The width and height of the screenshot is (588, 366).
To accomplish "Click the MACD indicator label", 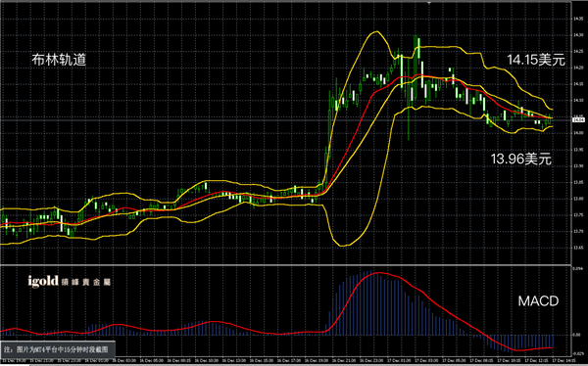I will [538, 300].
